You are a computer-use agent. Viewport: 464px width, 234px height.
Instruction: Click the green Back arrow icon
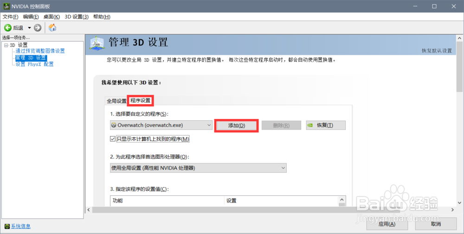8,28
